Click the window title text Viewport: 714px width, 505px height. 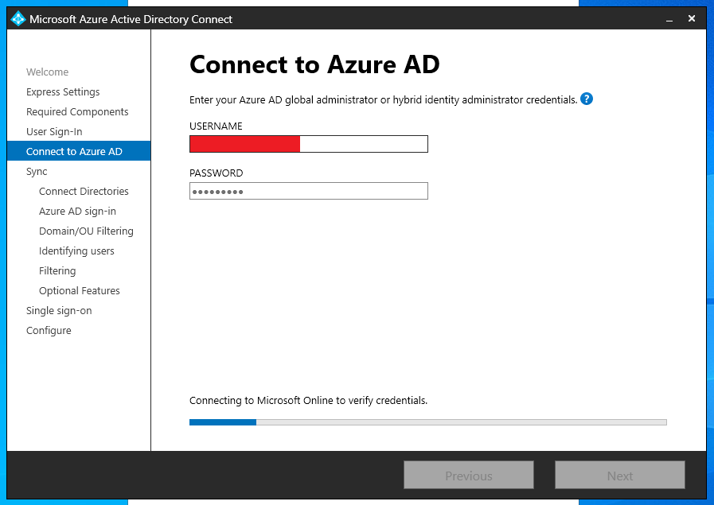pos(131,19)
